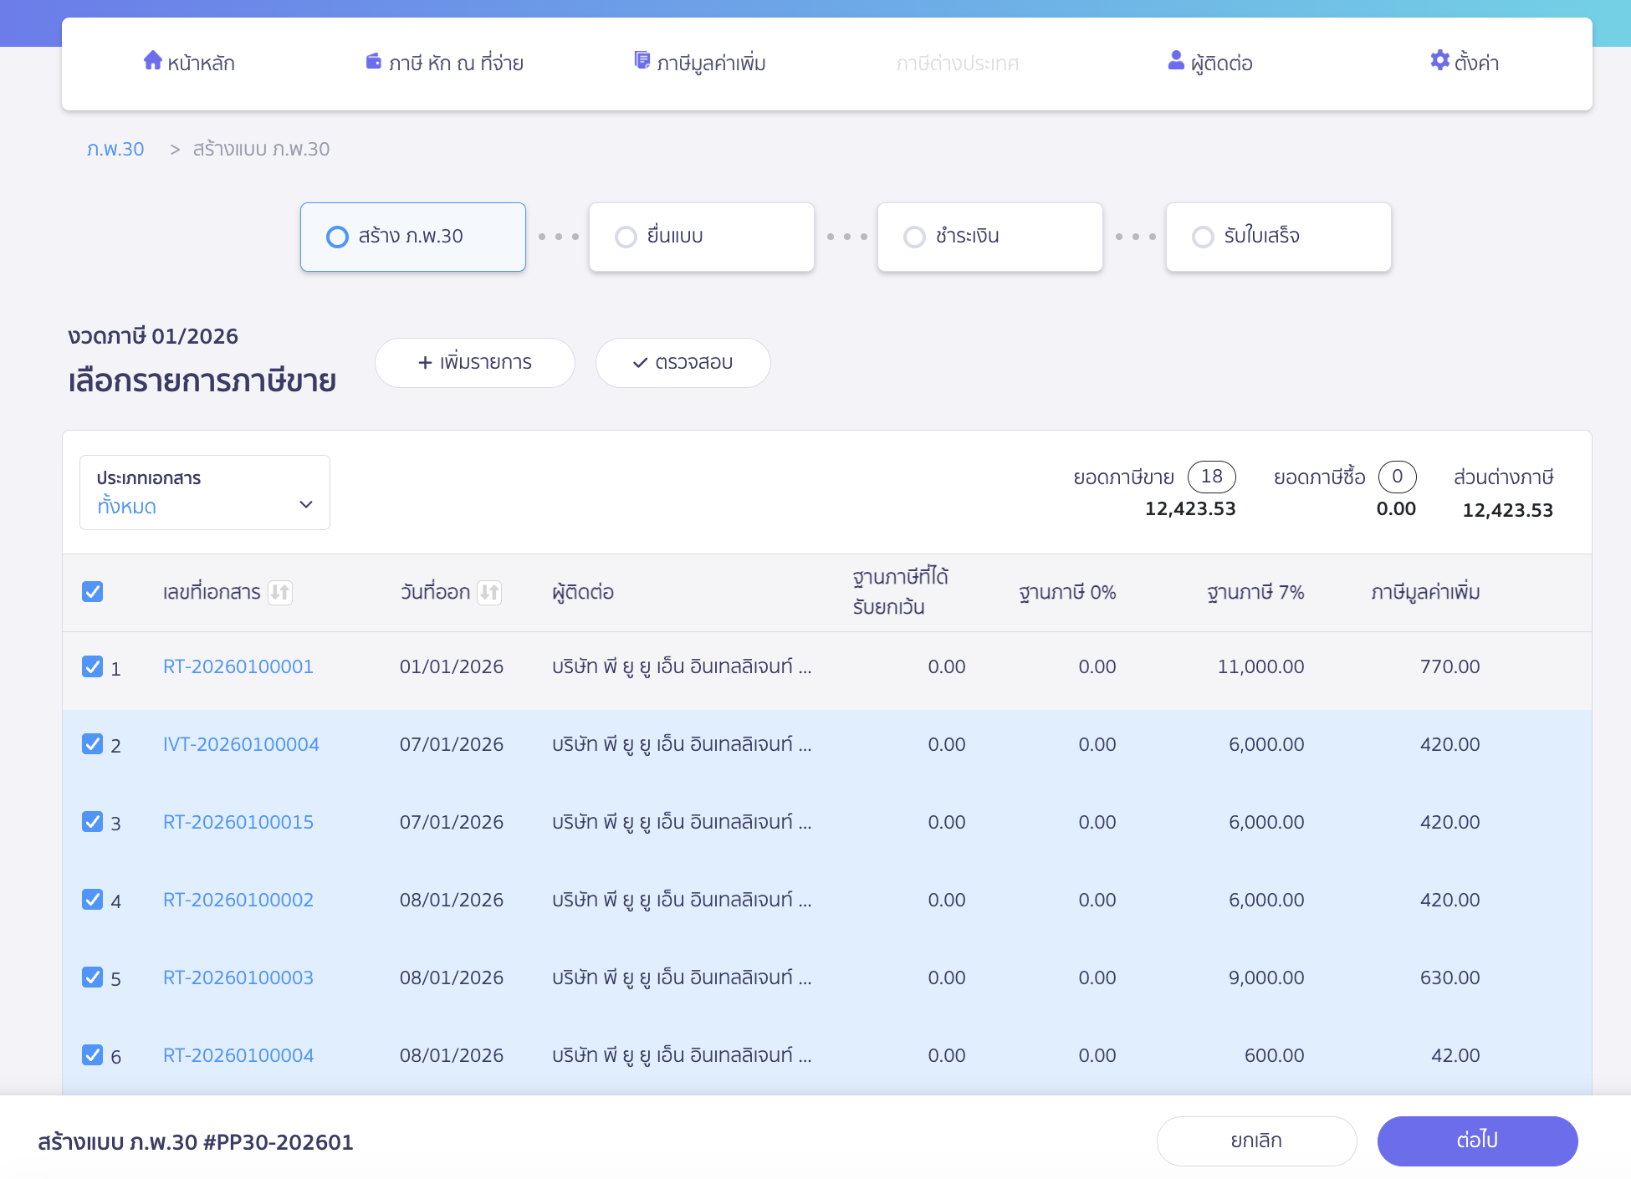
Task: Uncheck row 1 checkbox RT-20260100001
Action: (x=93, y=666)
